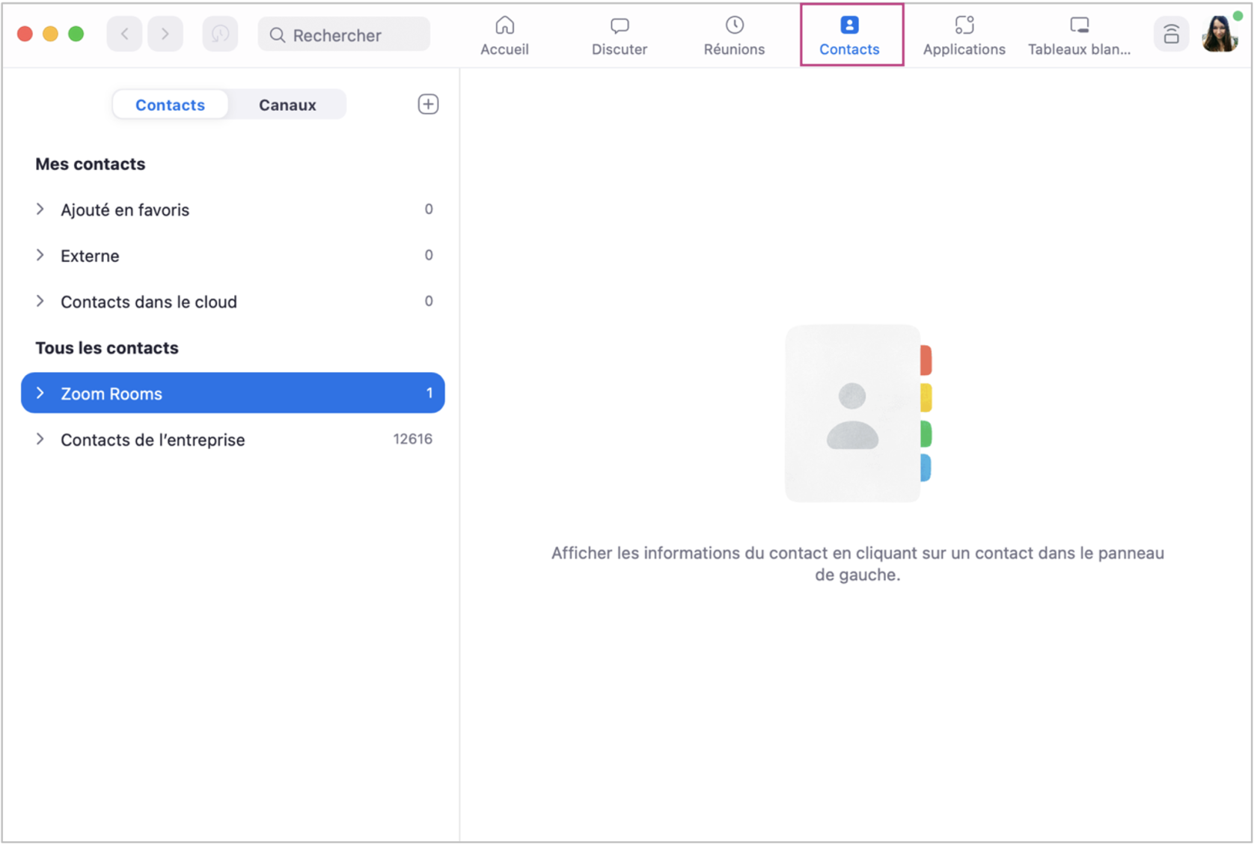Expand Contacts dans le cloud group

click(x=40, y=302)
